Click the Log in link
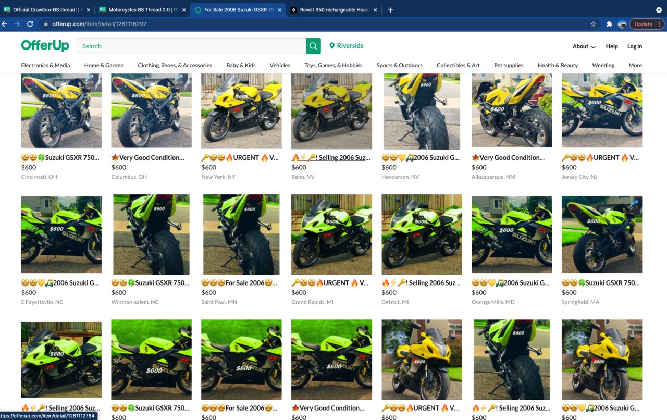Screen dimensions: 667x420 635,46
